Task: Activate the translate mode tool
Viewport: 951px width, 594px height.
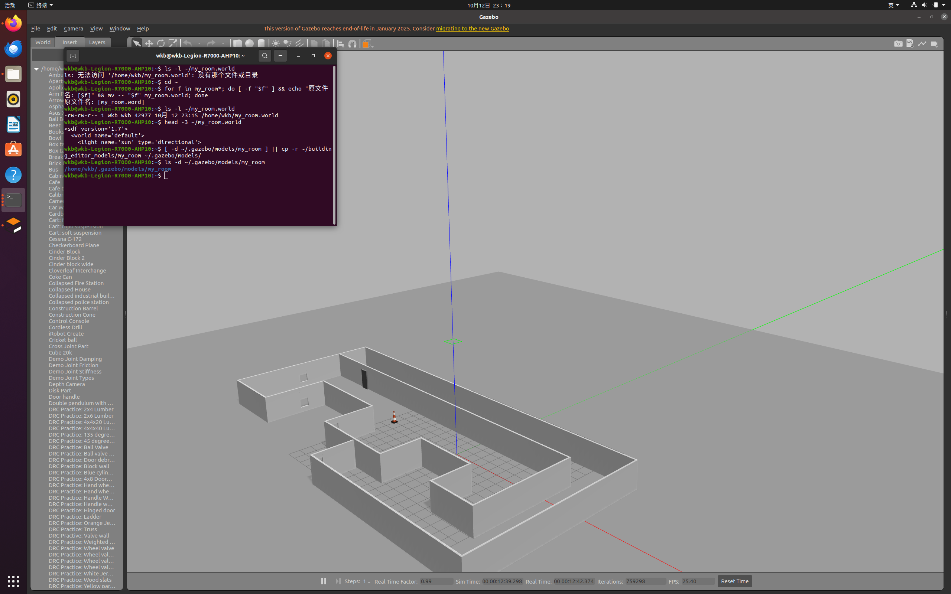Action: [x=149, y=43]
